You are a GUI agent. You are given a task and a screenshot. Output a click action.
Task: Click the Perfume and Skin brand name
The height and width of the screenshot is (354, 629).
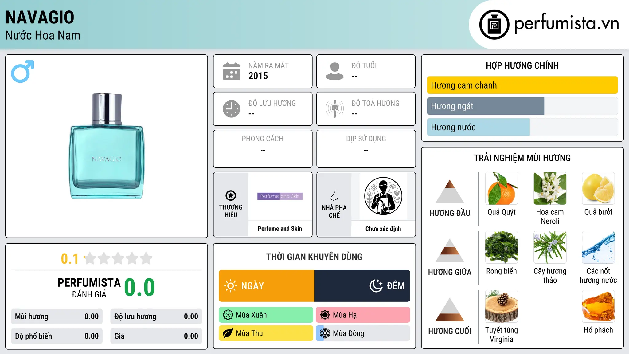click(280, 229)
